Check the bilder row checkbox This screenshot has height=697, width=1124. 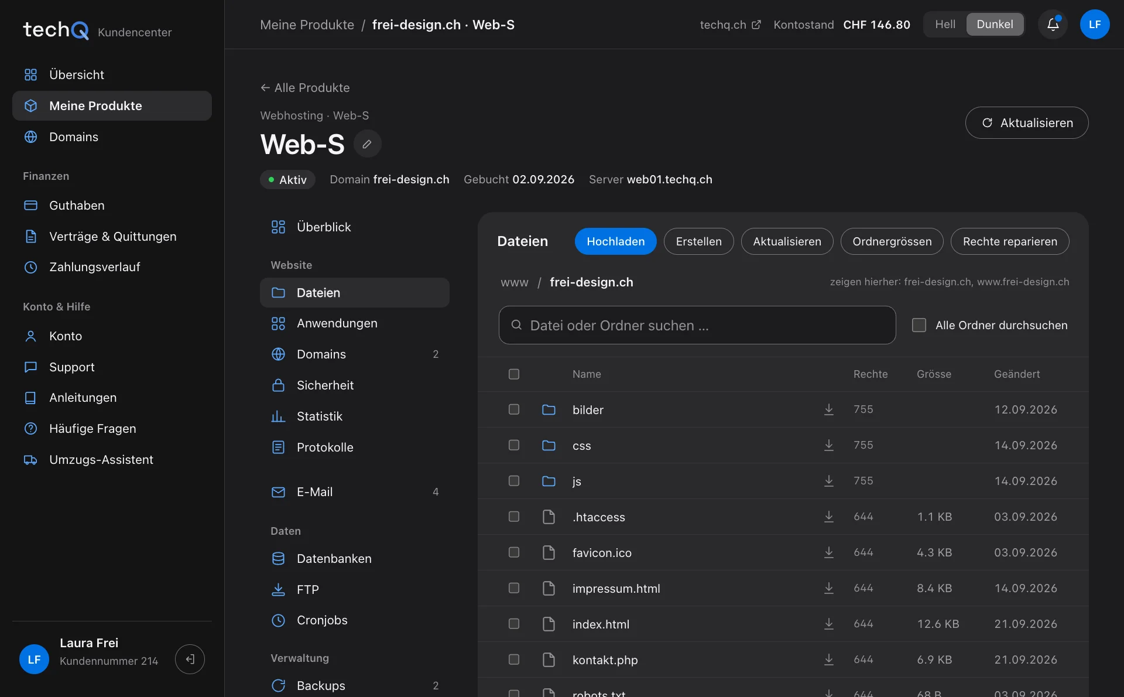point(514,409)
